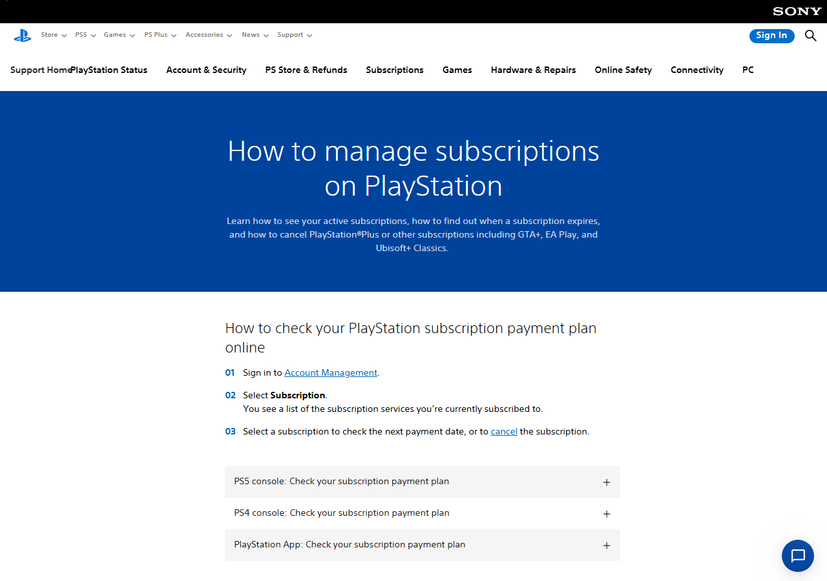Open Hardware & Repairs section

[534, 70]
